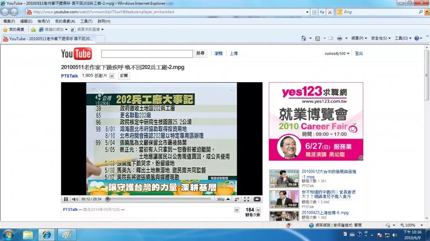The image size is (430, 241).
Task: Click the popup blocker status icon
Action: [x=288, y=225]
